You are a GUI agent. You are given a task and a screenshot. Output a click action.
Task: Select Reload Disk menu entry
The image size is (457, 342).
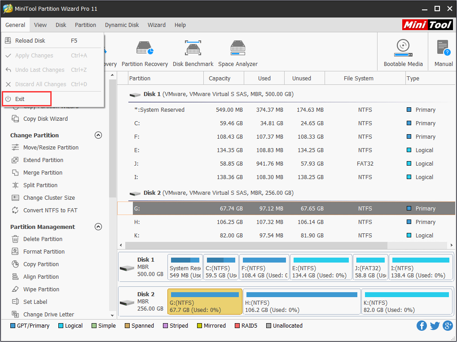coord(30,41)
